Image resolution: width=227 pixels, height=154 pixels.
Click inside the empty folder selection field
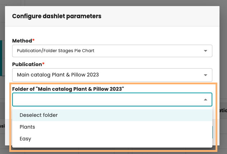click(107, 100)
